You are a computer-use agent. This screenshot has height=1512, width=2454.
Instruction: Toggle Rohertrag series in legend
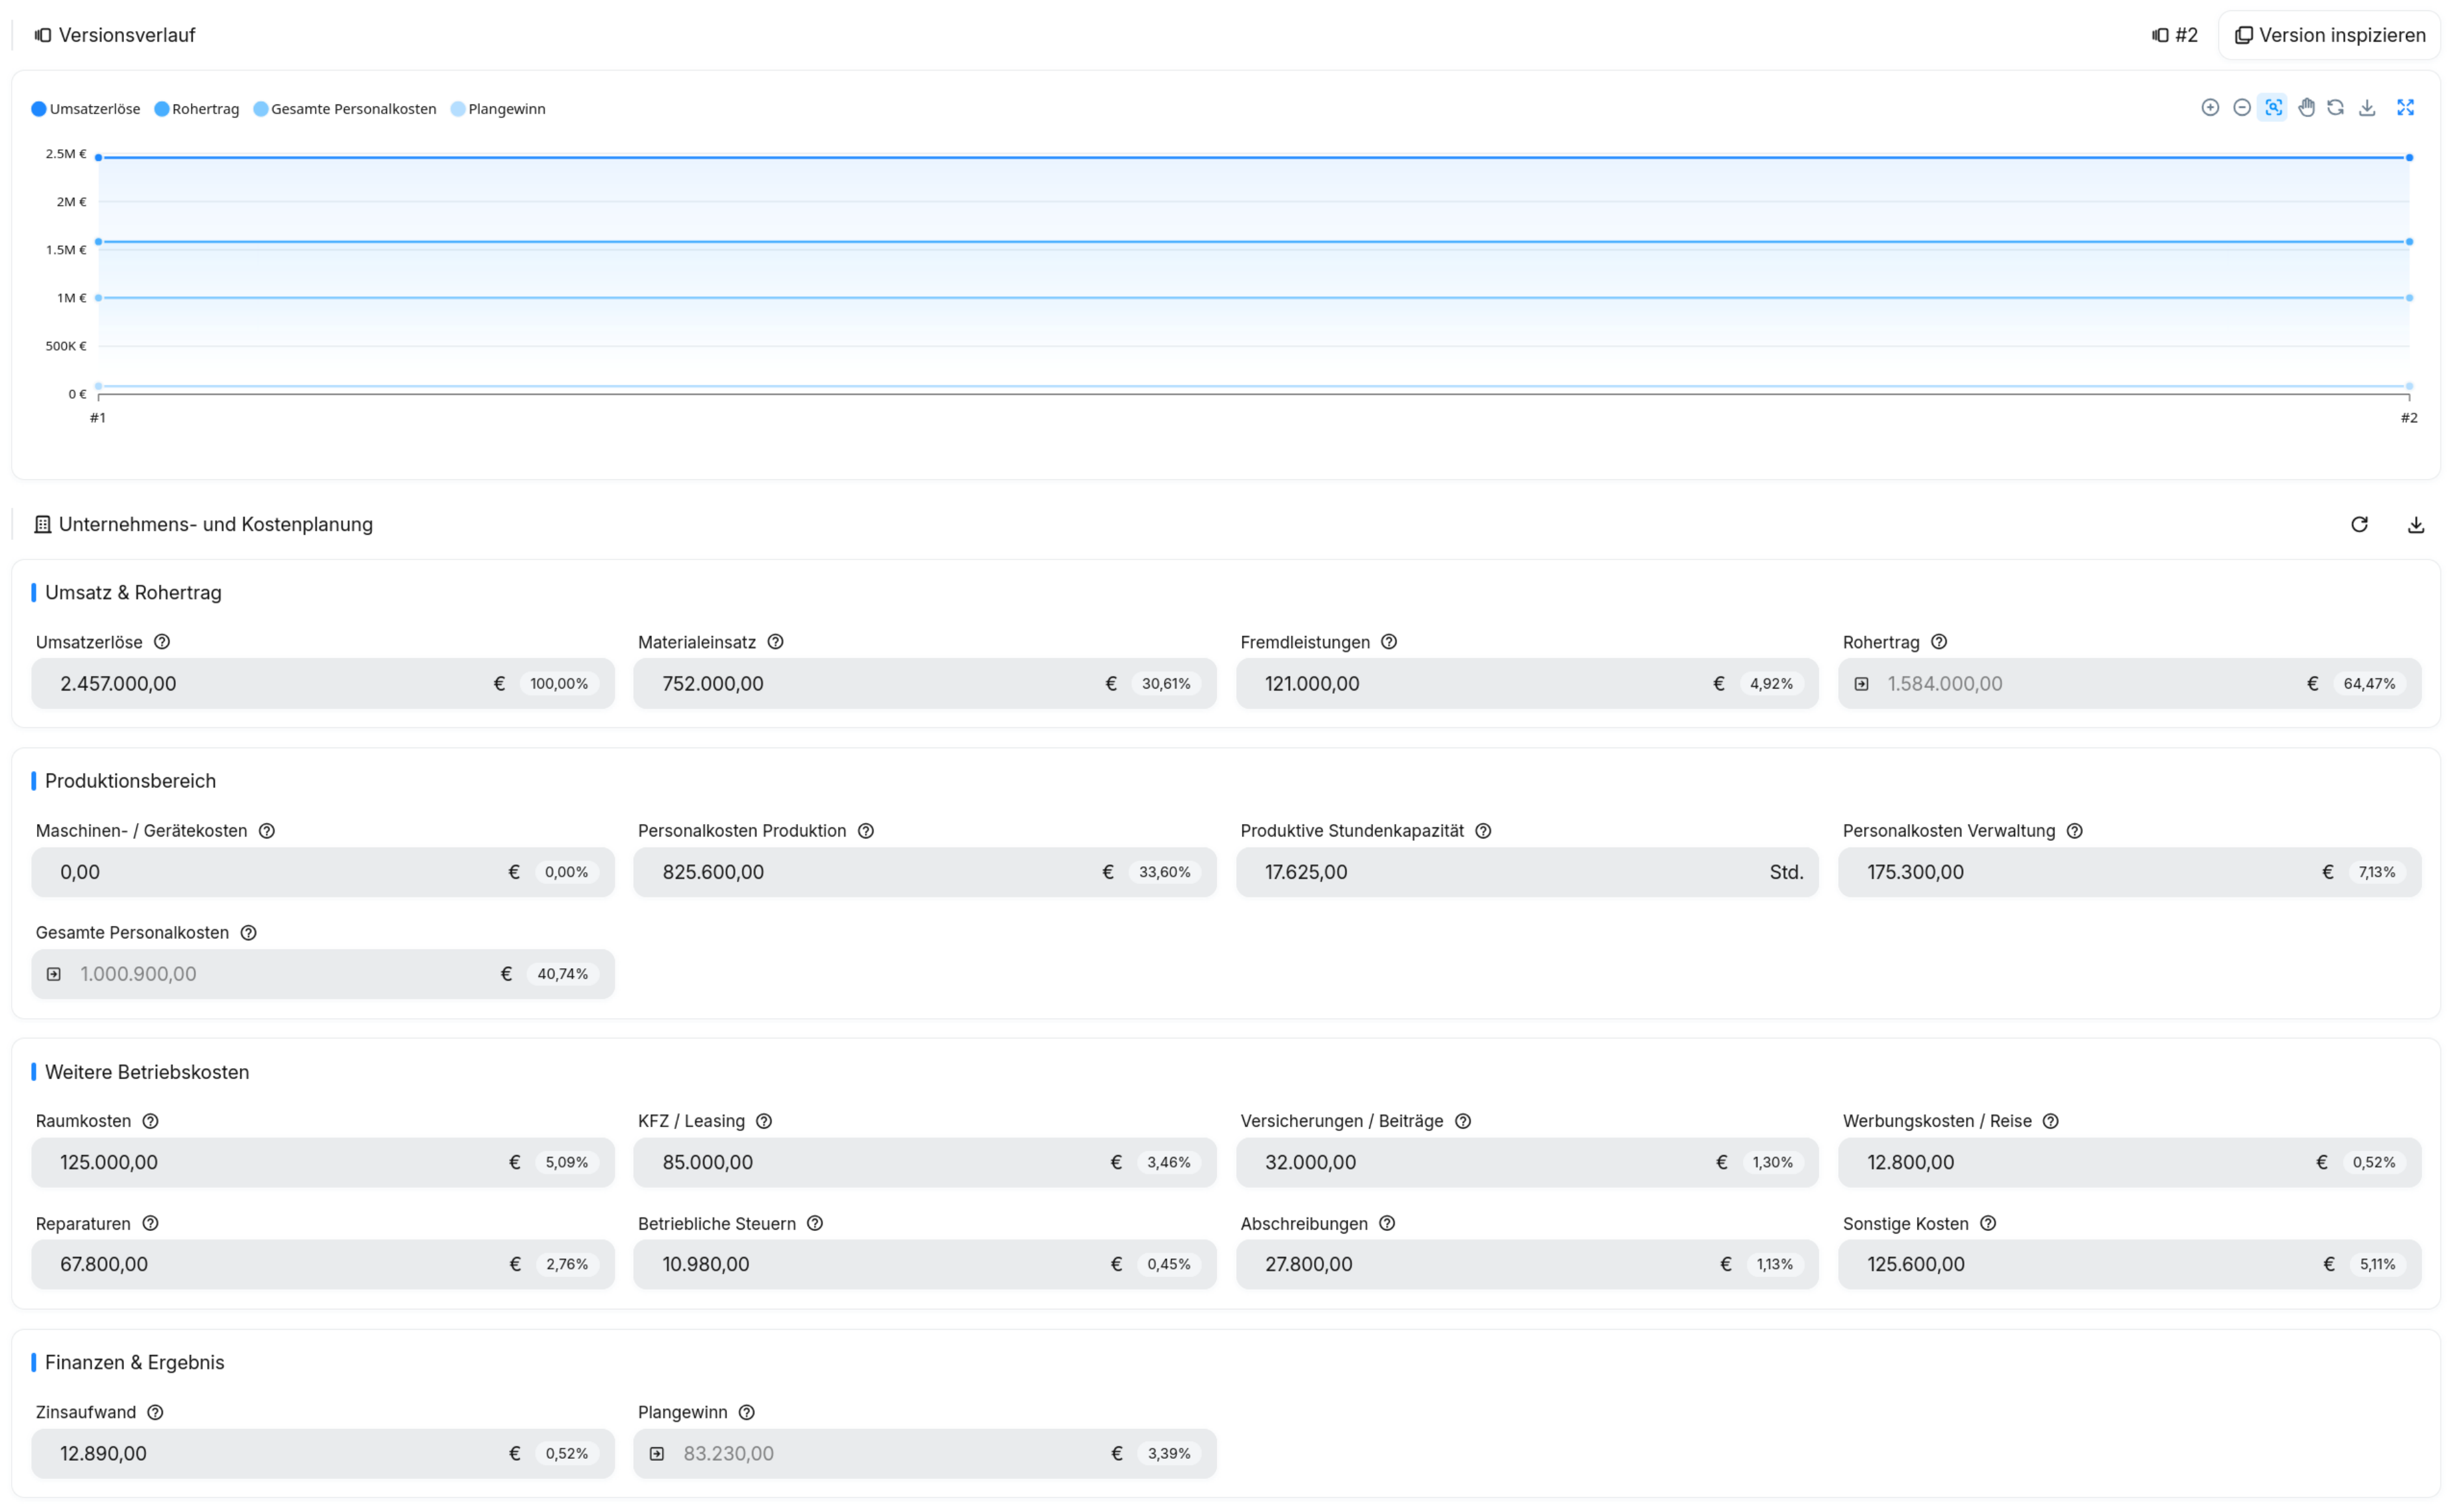click(197, 109)
